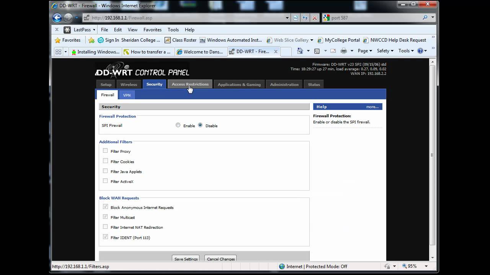Click the Refresh icon in address bar
The width and height of the screenshot is (490, 275).
tap(305, 18)
